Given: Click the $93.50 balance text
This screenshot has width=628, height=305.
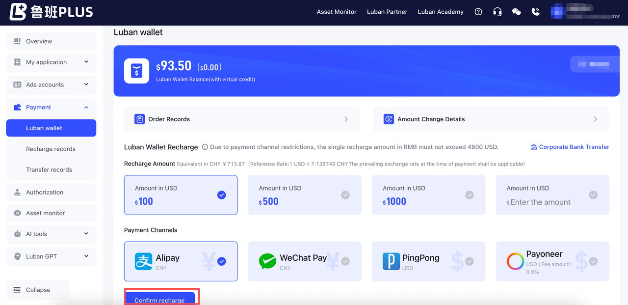Looking at the screenshot, I should [174, 66].
